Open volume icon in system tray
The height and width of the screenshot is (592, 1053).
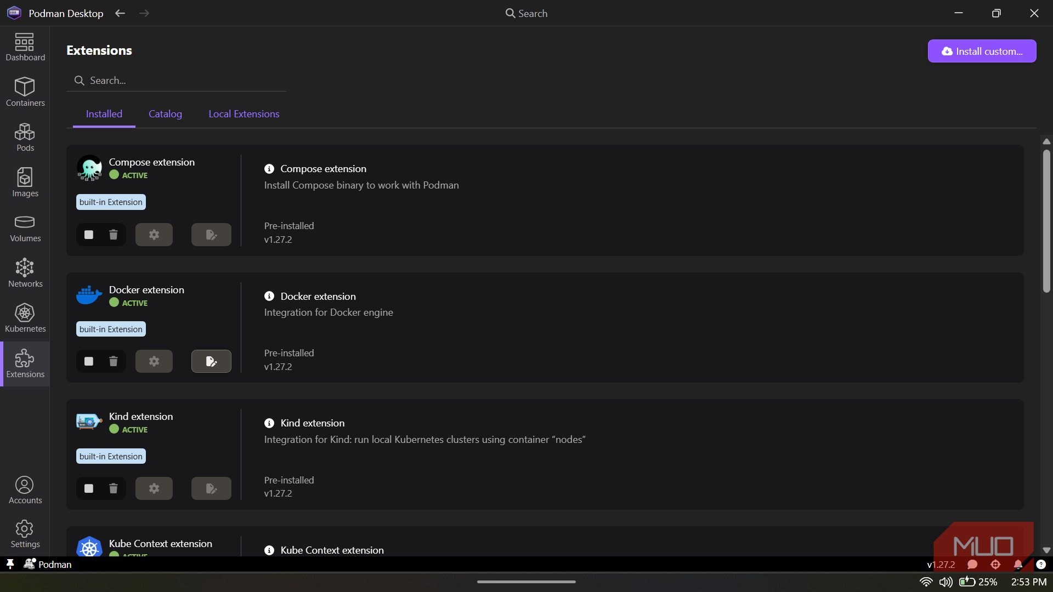(x=946, y=582)
